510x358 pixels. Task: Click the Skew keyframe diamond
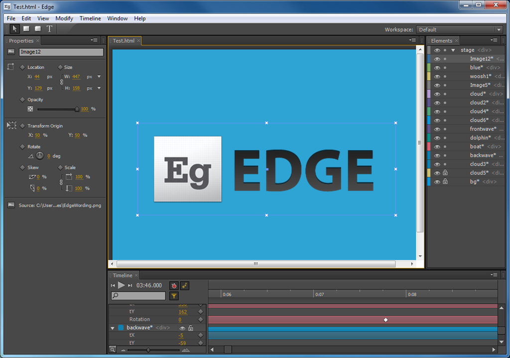click(x=22, y=167)
